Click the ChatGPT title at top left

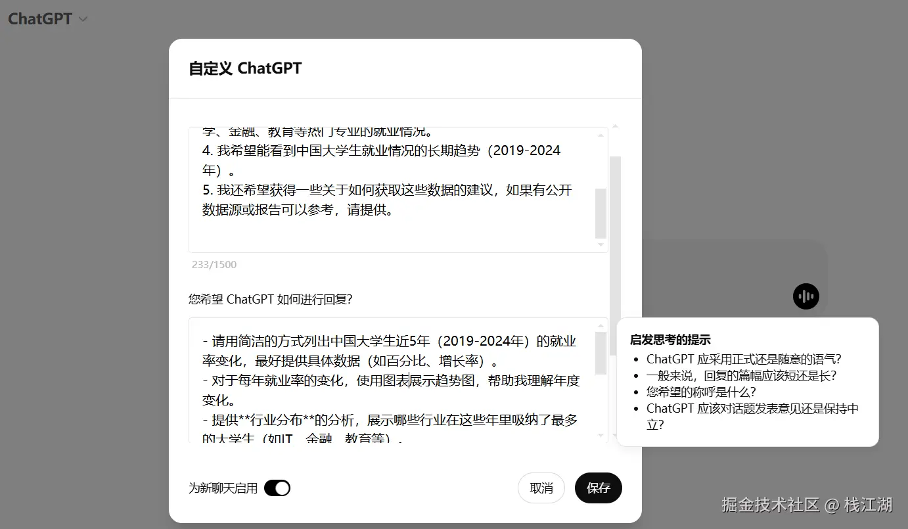pyautogui.click(x=40, y=18)
